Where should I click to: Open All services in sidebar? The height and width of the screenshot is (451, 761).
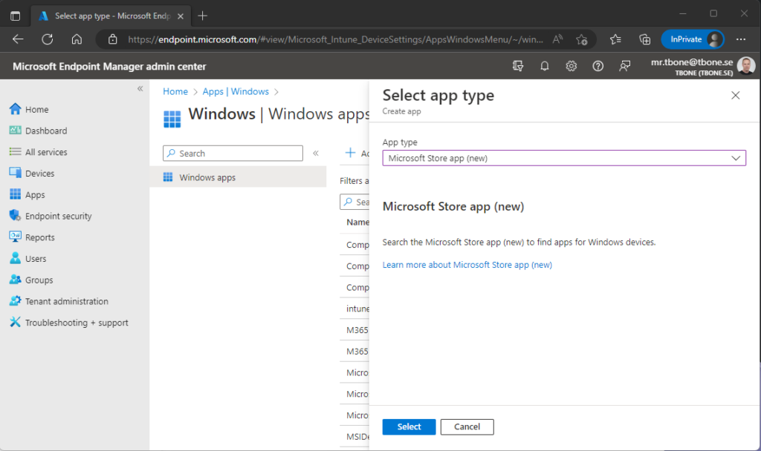point(38,152)
